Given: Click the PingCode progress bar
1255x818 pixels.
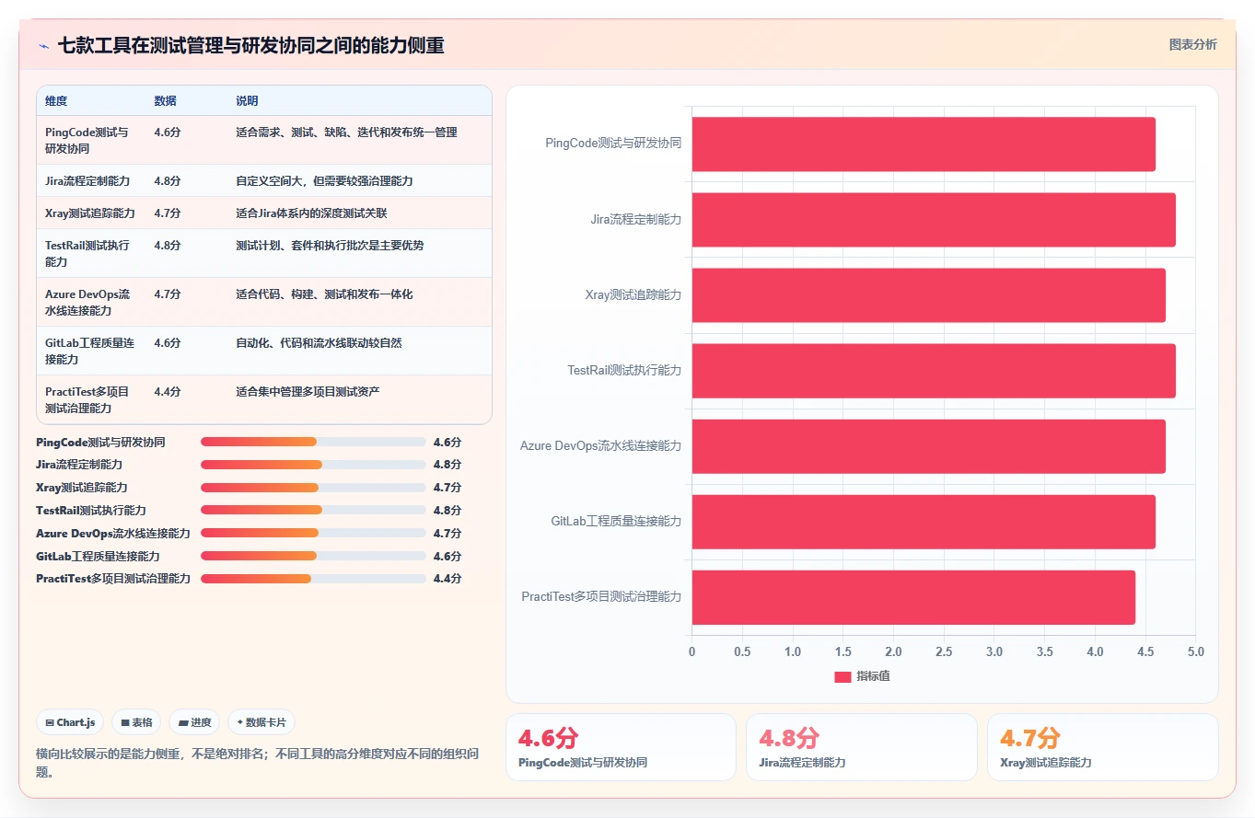Looking at the screenshot, I should click(313, 442).
